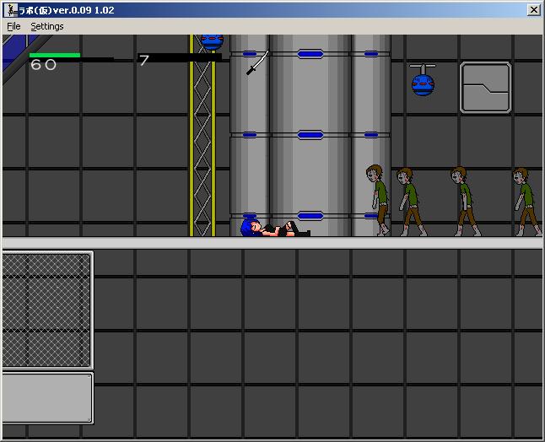Click the plain gray panel beneath the mesh grate
This screenshot has height=442, width=545.
click(47, 397)
